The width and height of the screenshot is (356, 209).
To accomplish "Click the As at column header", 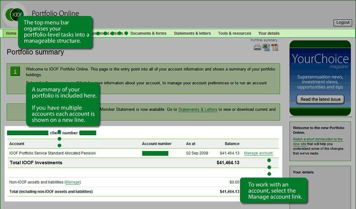I will click(x=191, y=144).
